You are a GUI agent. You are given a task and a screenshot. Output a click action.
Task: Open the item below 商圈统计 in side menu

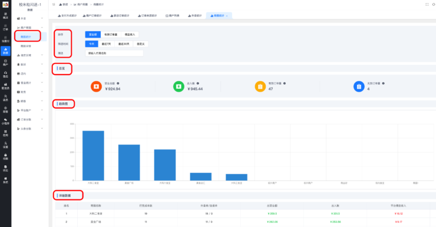click(x=26, y=46)
